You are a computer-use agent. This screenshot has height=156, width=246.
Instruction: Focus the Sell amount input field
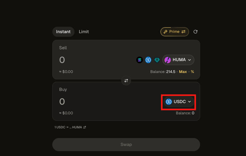91,60
